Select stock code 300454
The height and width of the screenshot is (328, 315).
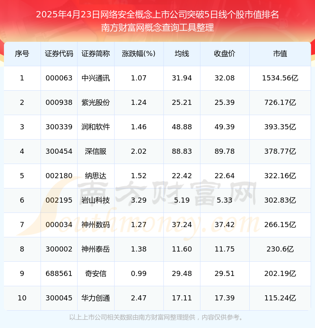click(x=59, y=151)
